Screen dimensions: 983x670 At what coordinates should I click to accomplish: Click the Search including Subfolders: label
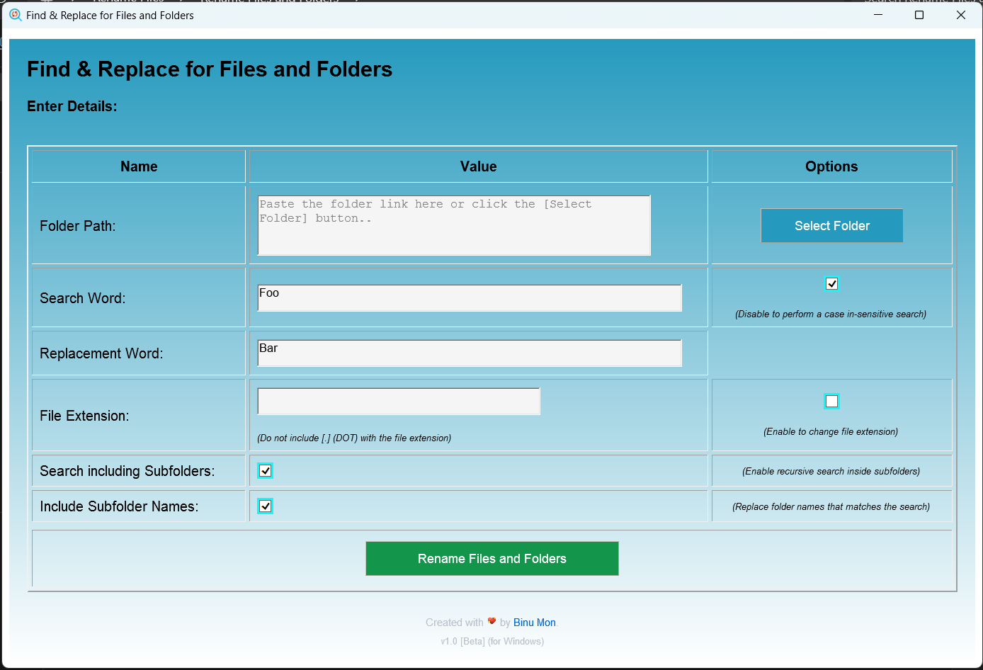coord(127,471)
